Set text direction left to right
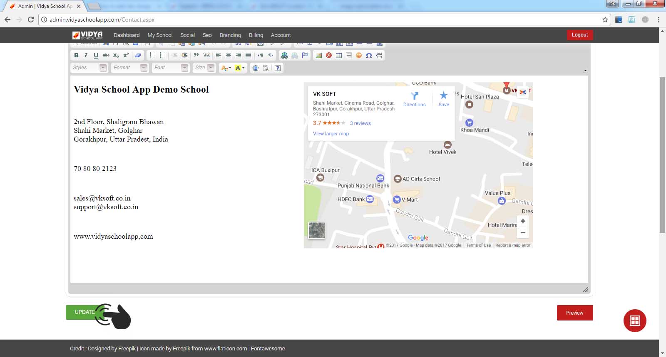 pyautogui.click(x=261, y=55)
